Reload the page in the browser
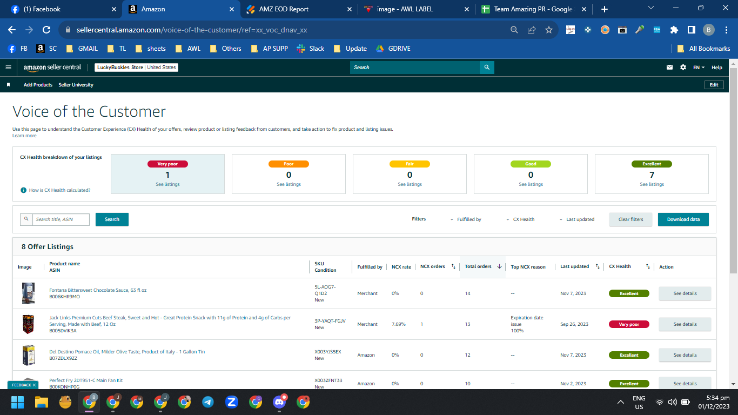 [46, 30]
